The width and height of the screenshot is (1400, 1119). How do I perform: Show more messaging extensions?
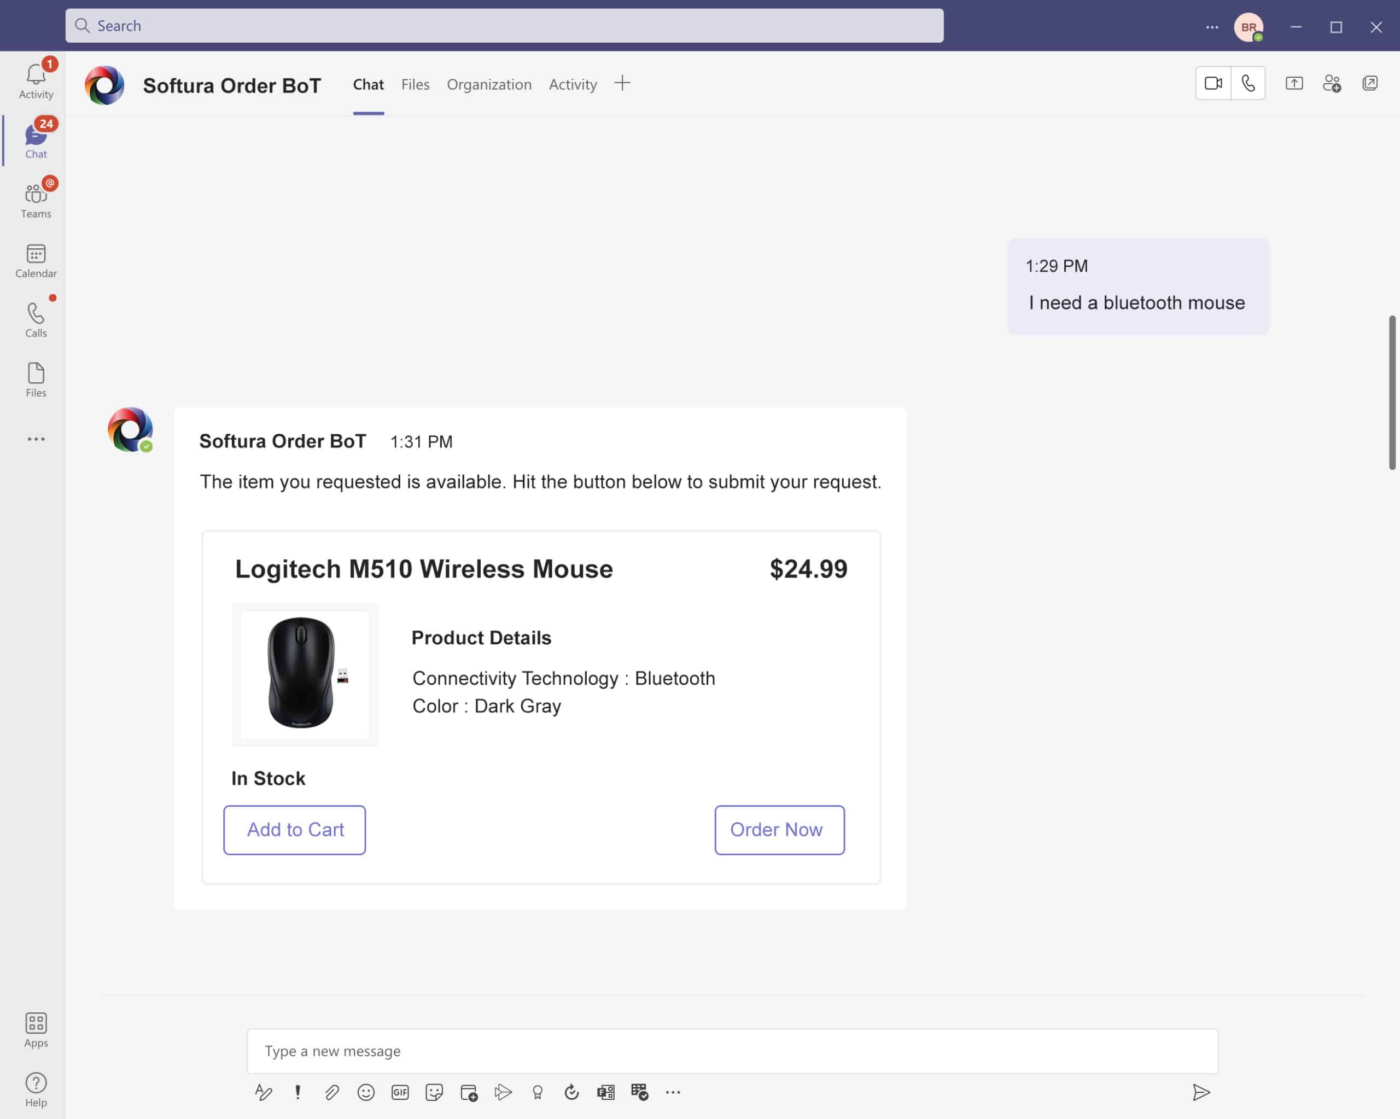tap(673, 1092)
